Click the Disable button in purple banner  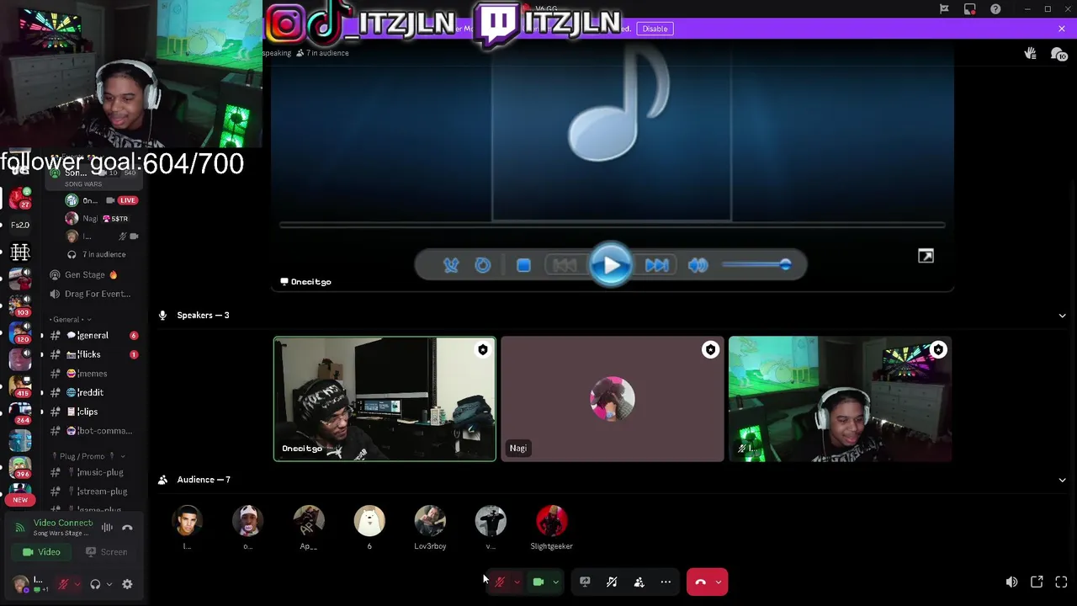pyautogui.click(x=655, y=29)
